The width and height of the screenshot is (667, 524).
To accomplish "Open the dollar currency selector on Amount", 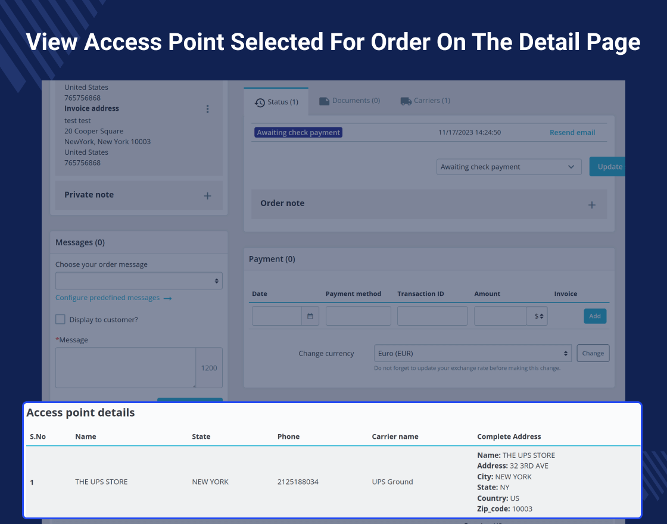I will coord(537,316).
